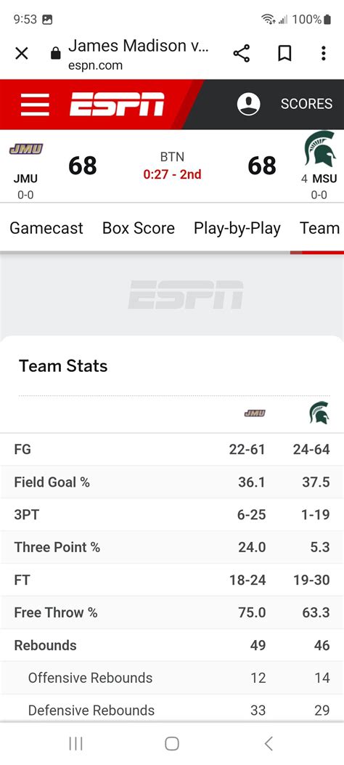Open the three-dot browser options menu
The height and width of the screenshot is (765, 344).
click(323, 53)
